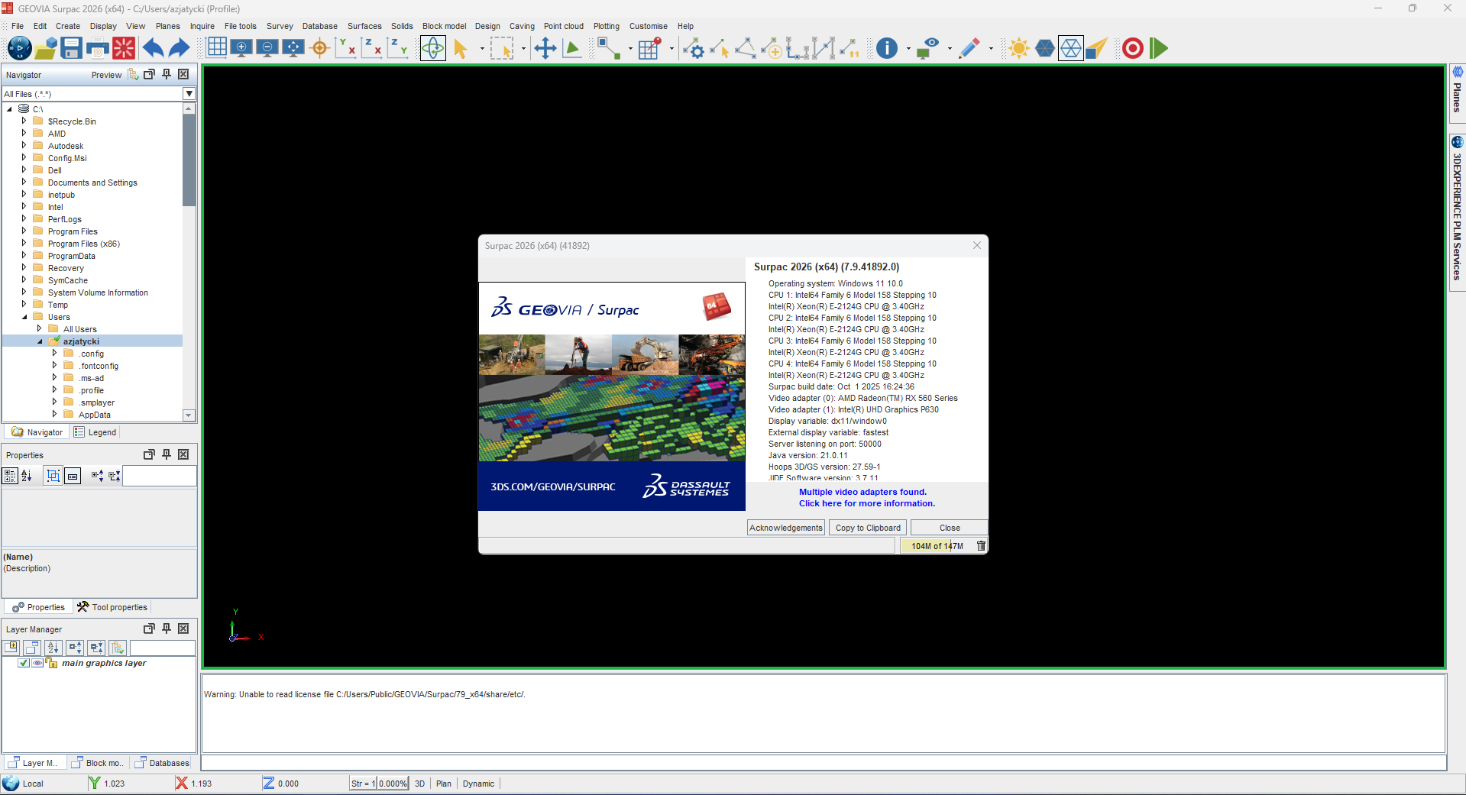Image resolution: width=1466 pixels, height=795 pixels.
Task: Click the Save floppy disk toolbar icon
Action: 71,48
